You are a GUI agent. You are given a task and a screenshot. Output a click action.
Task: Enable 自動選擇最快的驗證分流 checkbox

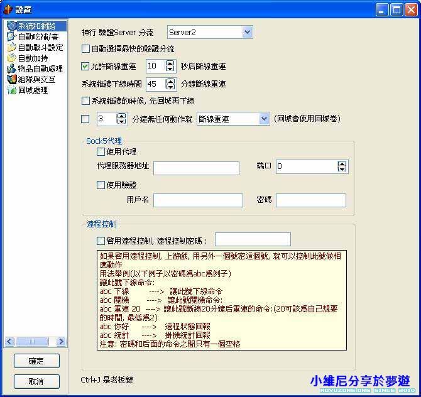click(x=86, y=48)
